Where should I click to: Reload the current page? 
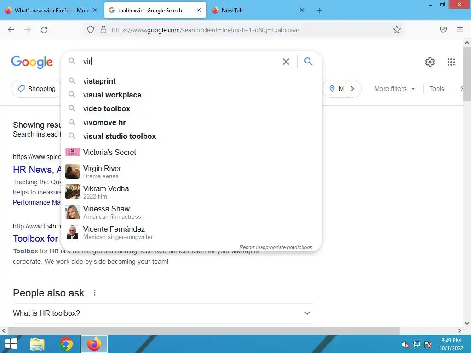click(44, 30)
